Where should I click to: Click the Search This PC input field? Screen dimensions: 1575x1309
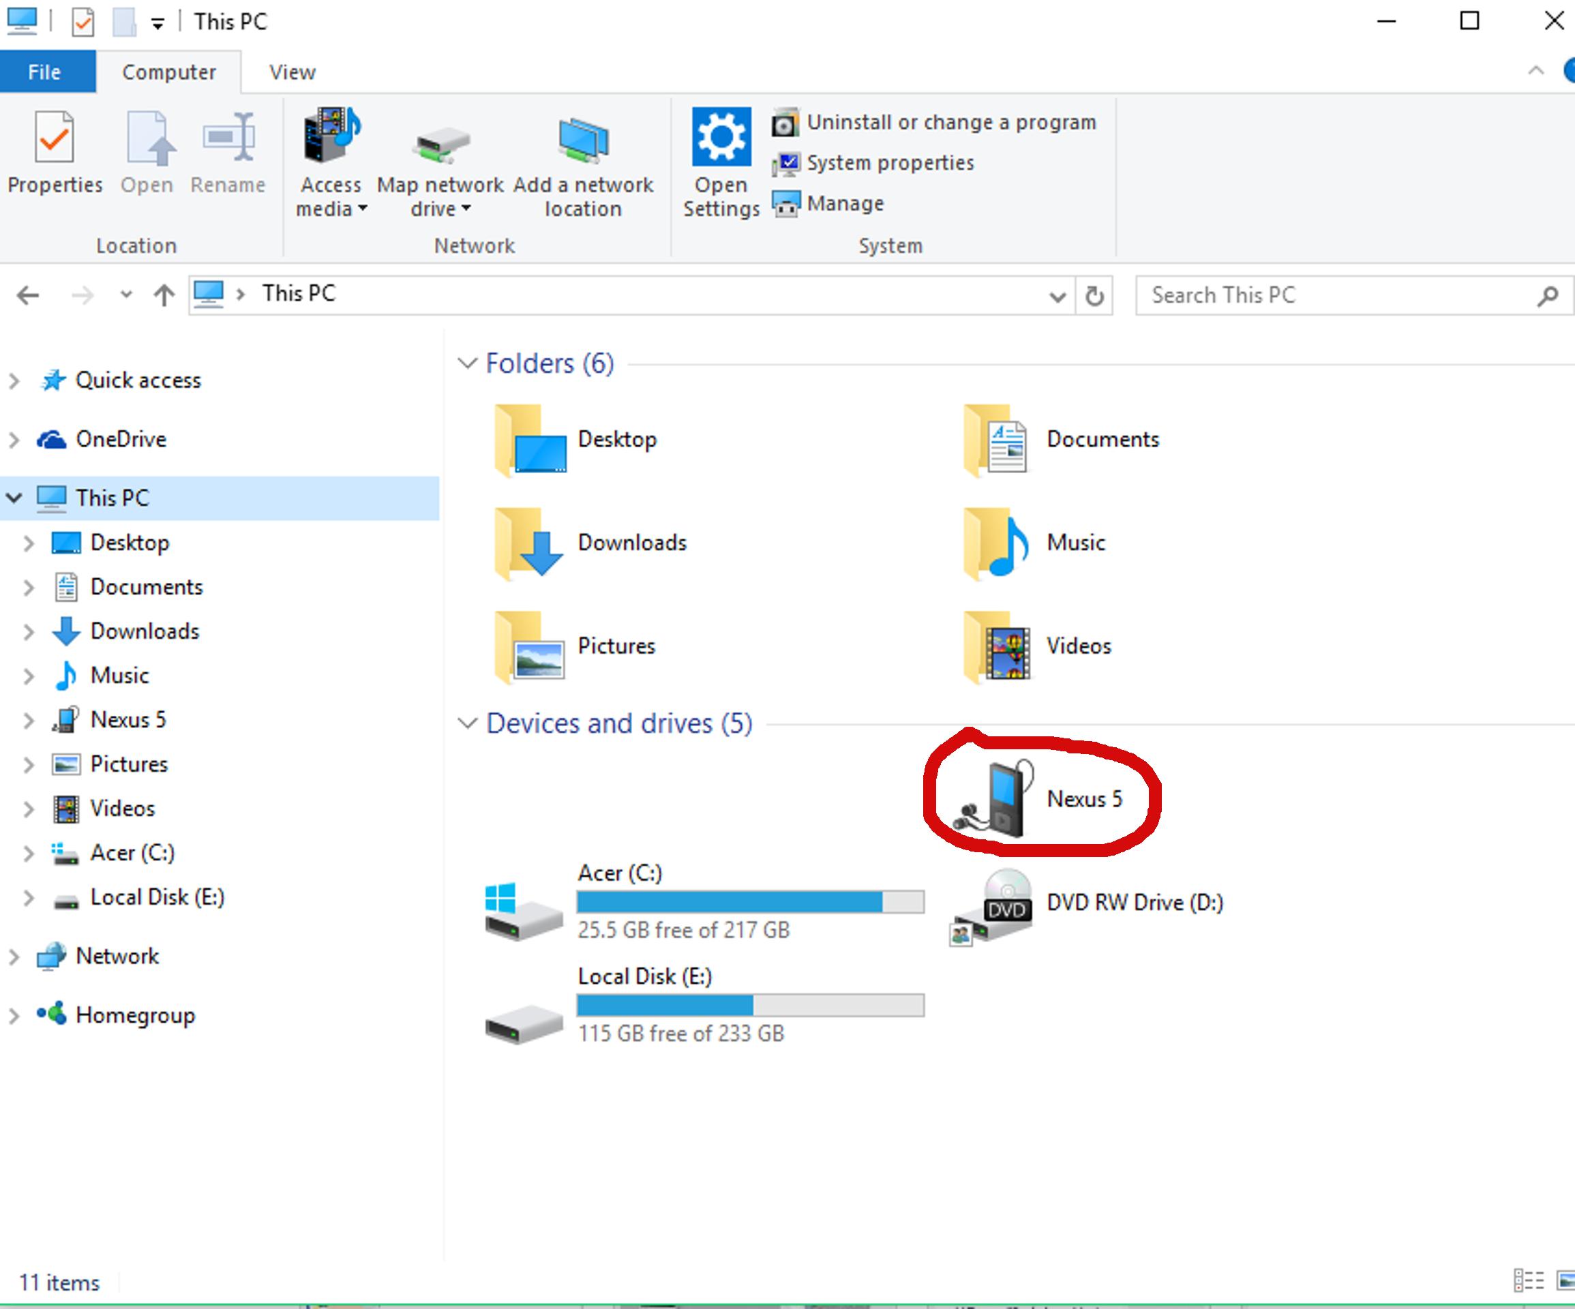coord(1341,295)
